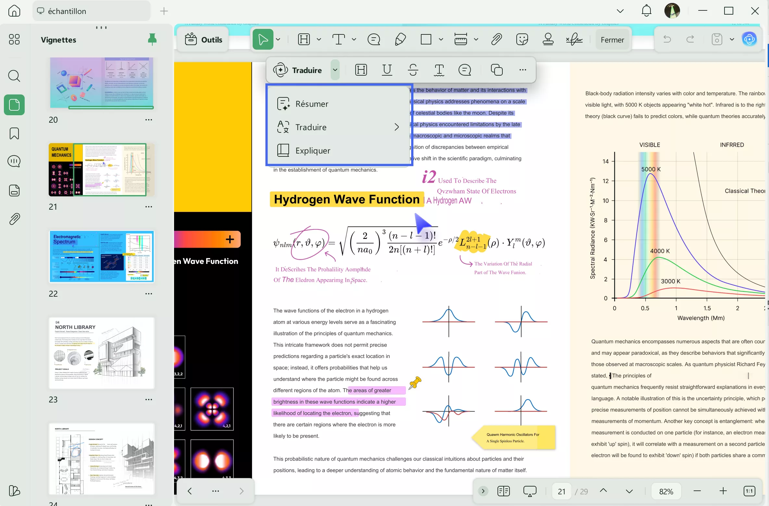Toggle the pin on Vignettes panel
The height and width of the screenshot is (506, 769).
[152, 40]
